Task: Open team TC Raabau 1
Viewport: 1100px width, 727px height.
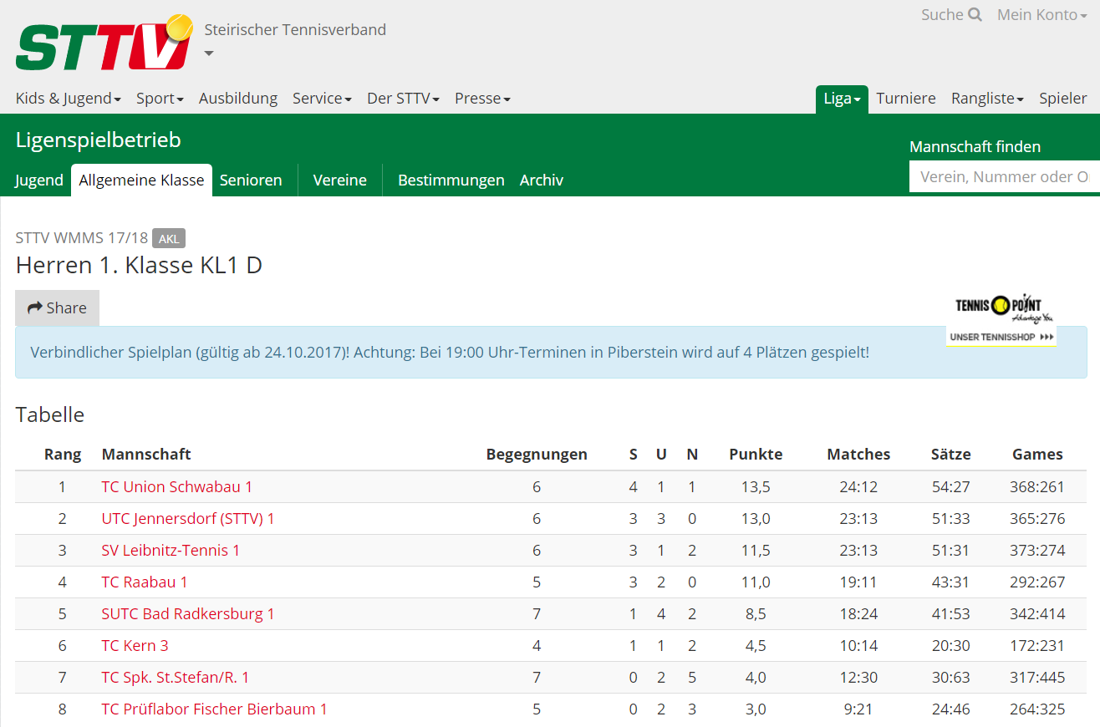Action: point(145,582)
